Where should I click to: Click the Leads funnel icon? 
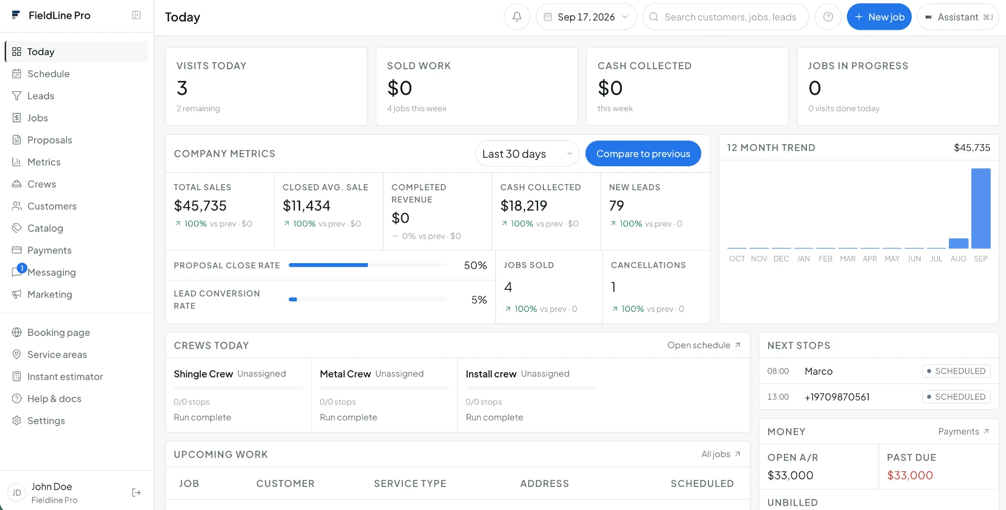point(17,95)
